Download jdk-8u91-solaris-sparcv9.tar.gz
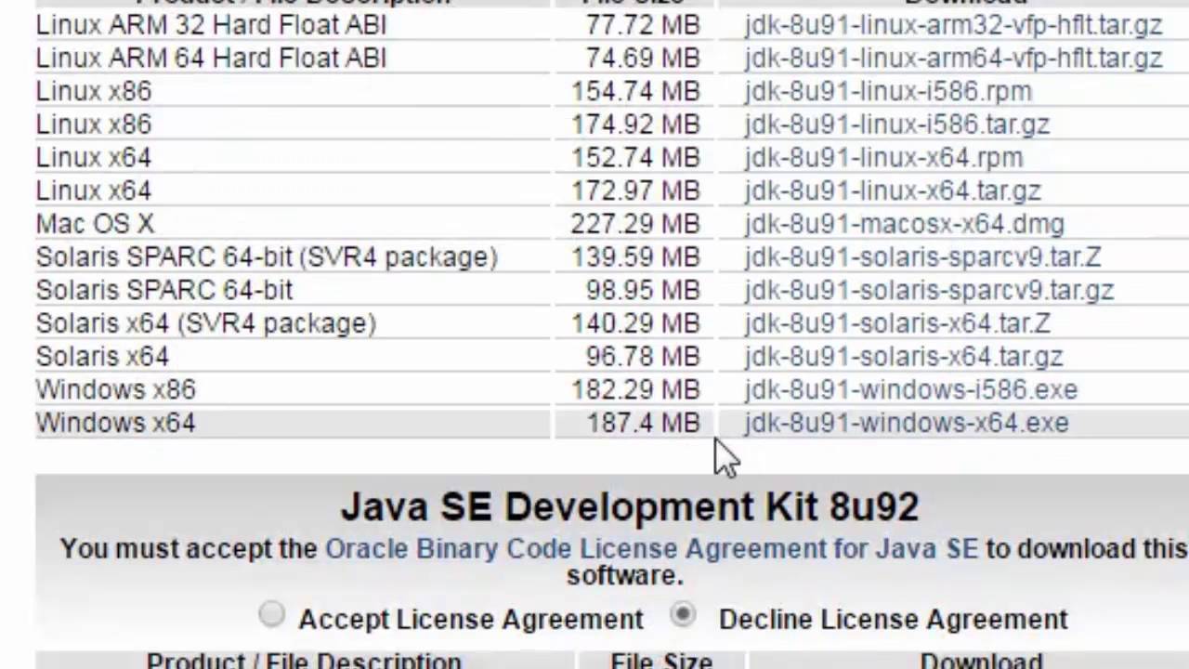 click(x=929, y=291)
